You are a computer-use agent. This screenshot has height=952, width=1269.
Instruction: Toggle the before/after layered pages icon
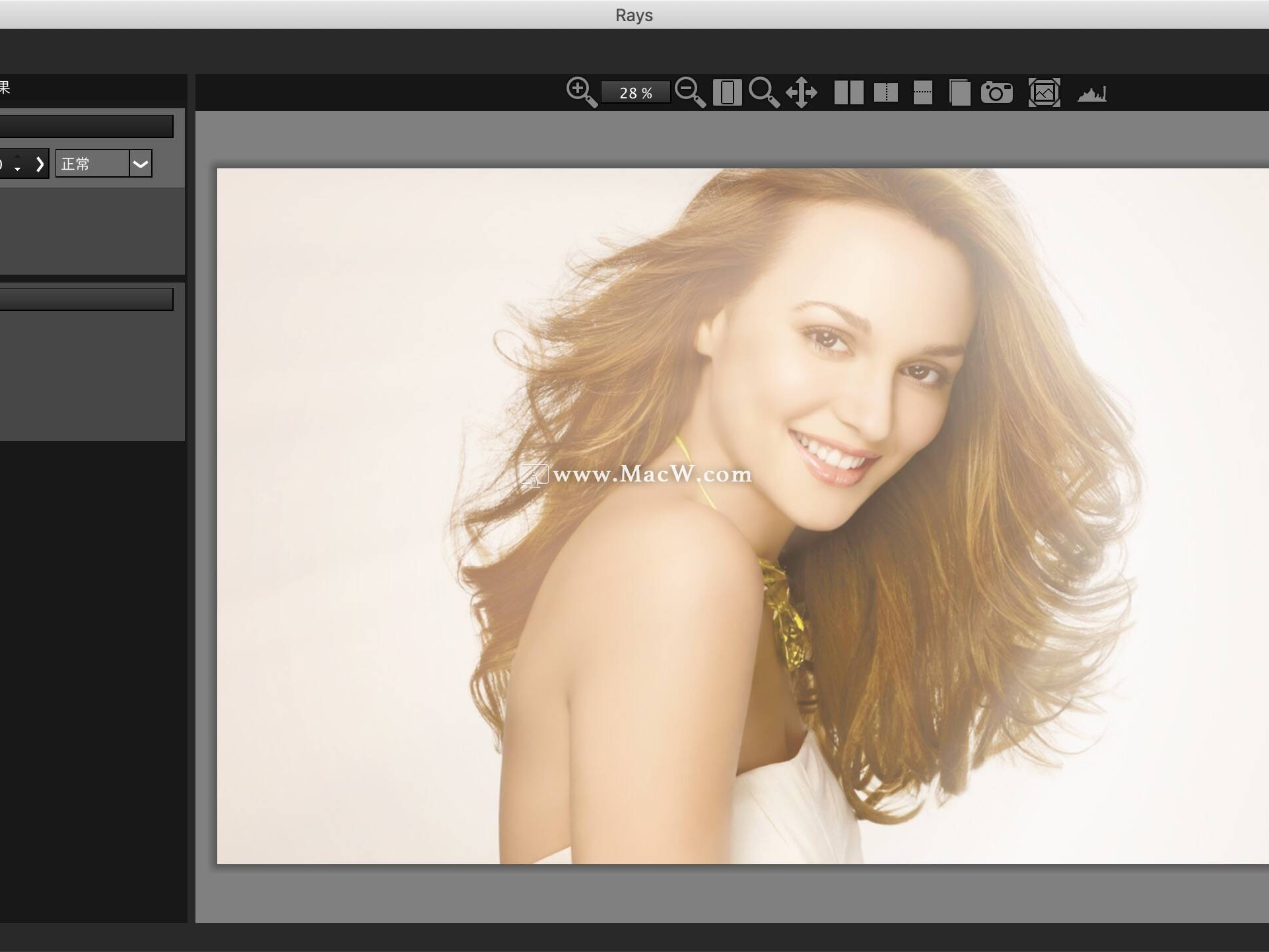(x=959, y=92)
